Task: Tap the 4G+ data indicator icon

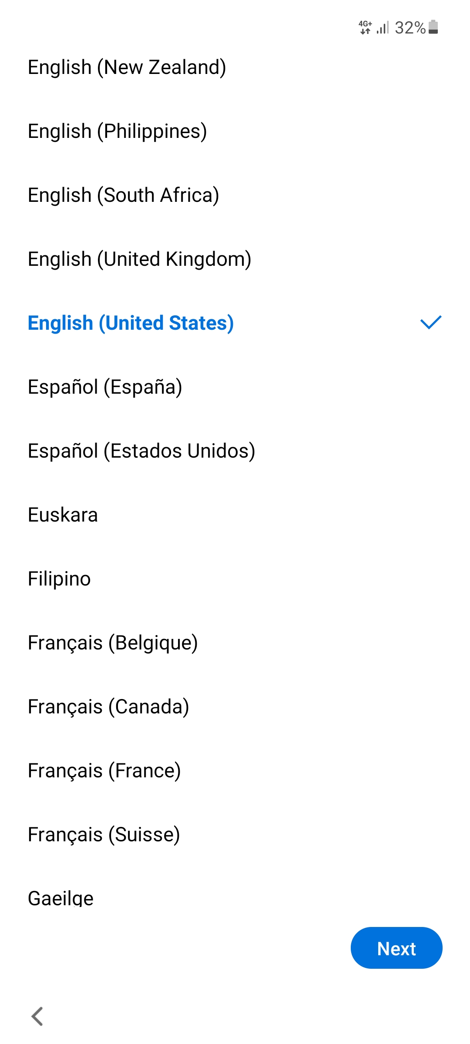Action: click(366, 27)
